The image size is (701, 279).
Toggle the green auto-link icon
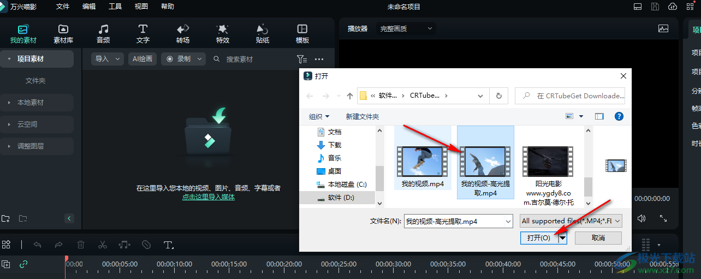tap(23, 264)
